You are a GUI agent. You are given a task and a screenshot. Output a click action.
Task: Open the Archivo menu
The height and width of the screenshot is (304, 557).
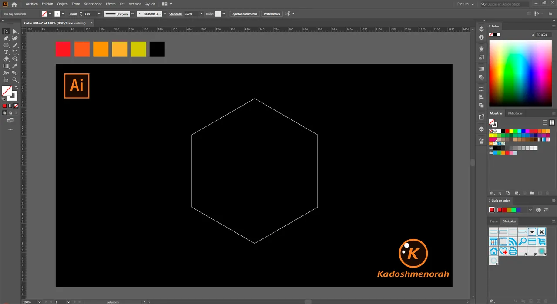pyautogui.click(x=32, y=4)
